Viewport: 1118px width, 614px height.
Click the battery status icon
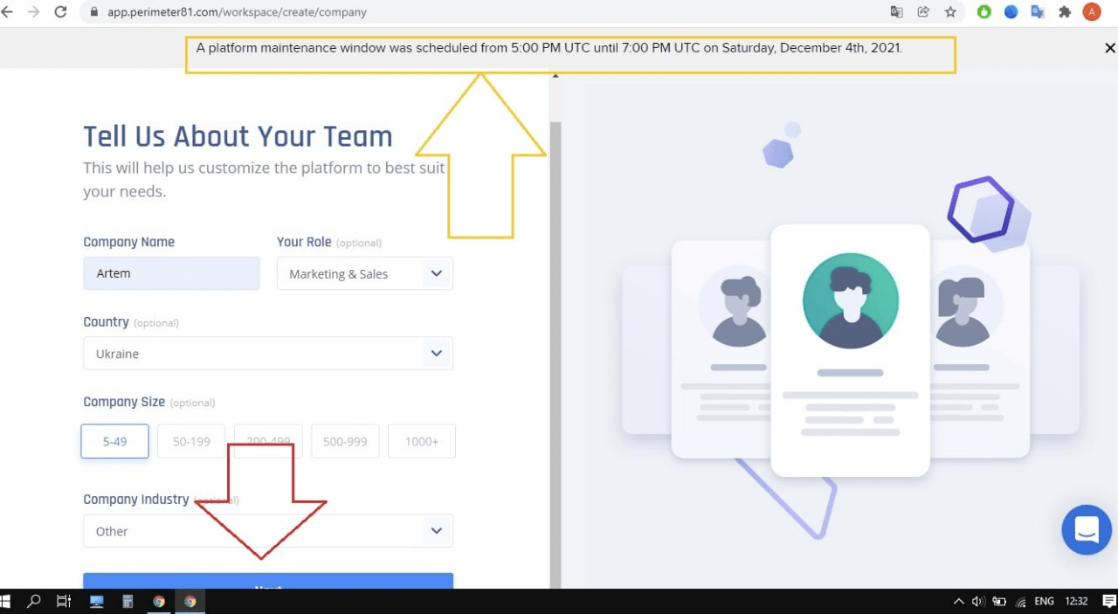pyautogui.click(x=999, y=601)
